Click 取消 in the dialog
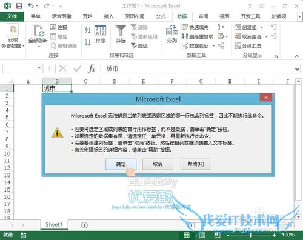 coord(158,164)
